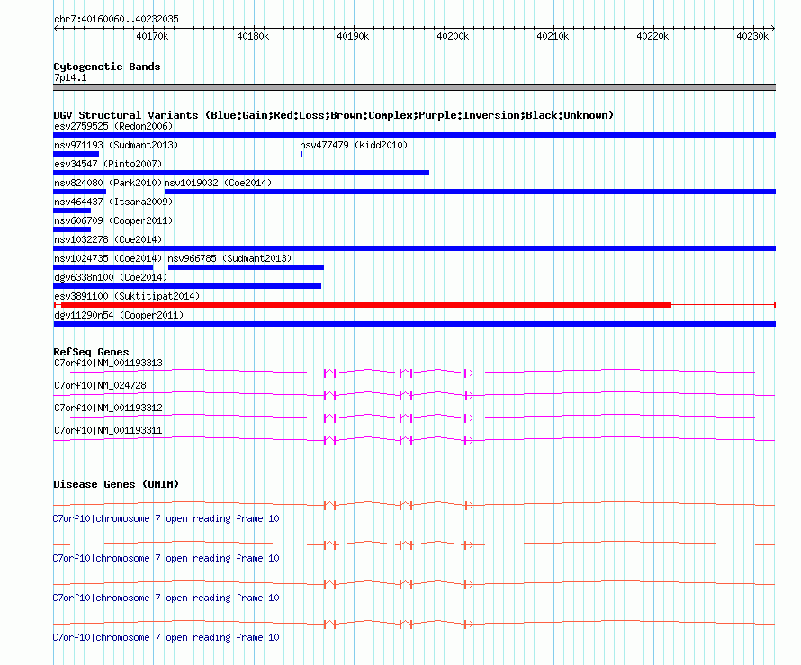Click the blue bar under esv34547
Screen dimensions: 801x665
point(241,173)
